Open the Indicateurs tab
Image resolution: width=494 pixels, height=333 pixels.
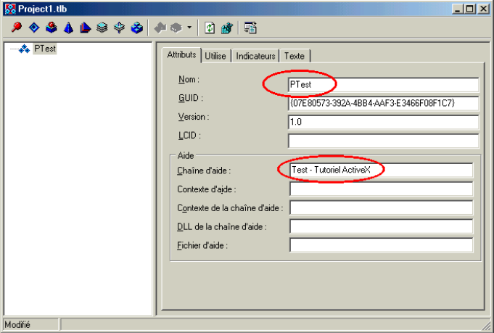tap(256, 55)
